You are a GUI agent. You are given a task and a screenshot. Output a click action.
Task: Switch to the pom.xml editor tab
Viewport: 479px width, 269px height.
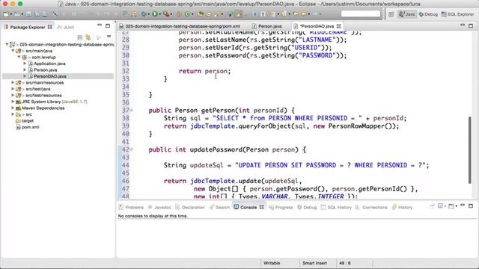coord(180,26)
